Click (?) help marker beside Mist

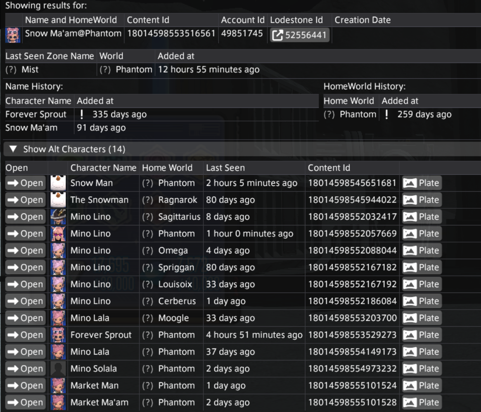click(x=11, y=69)
